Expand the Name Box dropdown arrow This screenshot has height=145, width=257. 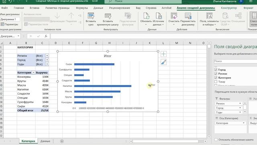click(18, 36)
